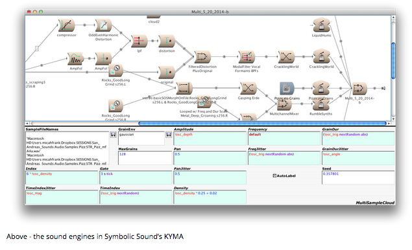Click the speaker output icon at signal end
412x250 pixels.
pos(383,88)
